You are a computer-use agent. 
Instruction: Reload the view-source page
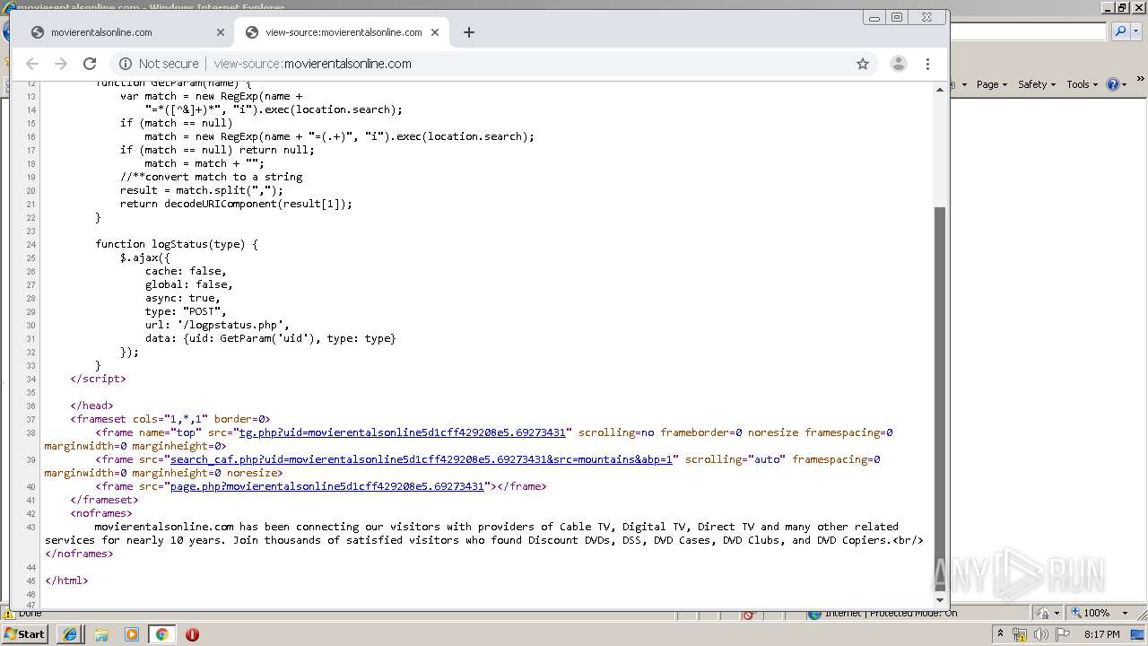tap(90, 64)
